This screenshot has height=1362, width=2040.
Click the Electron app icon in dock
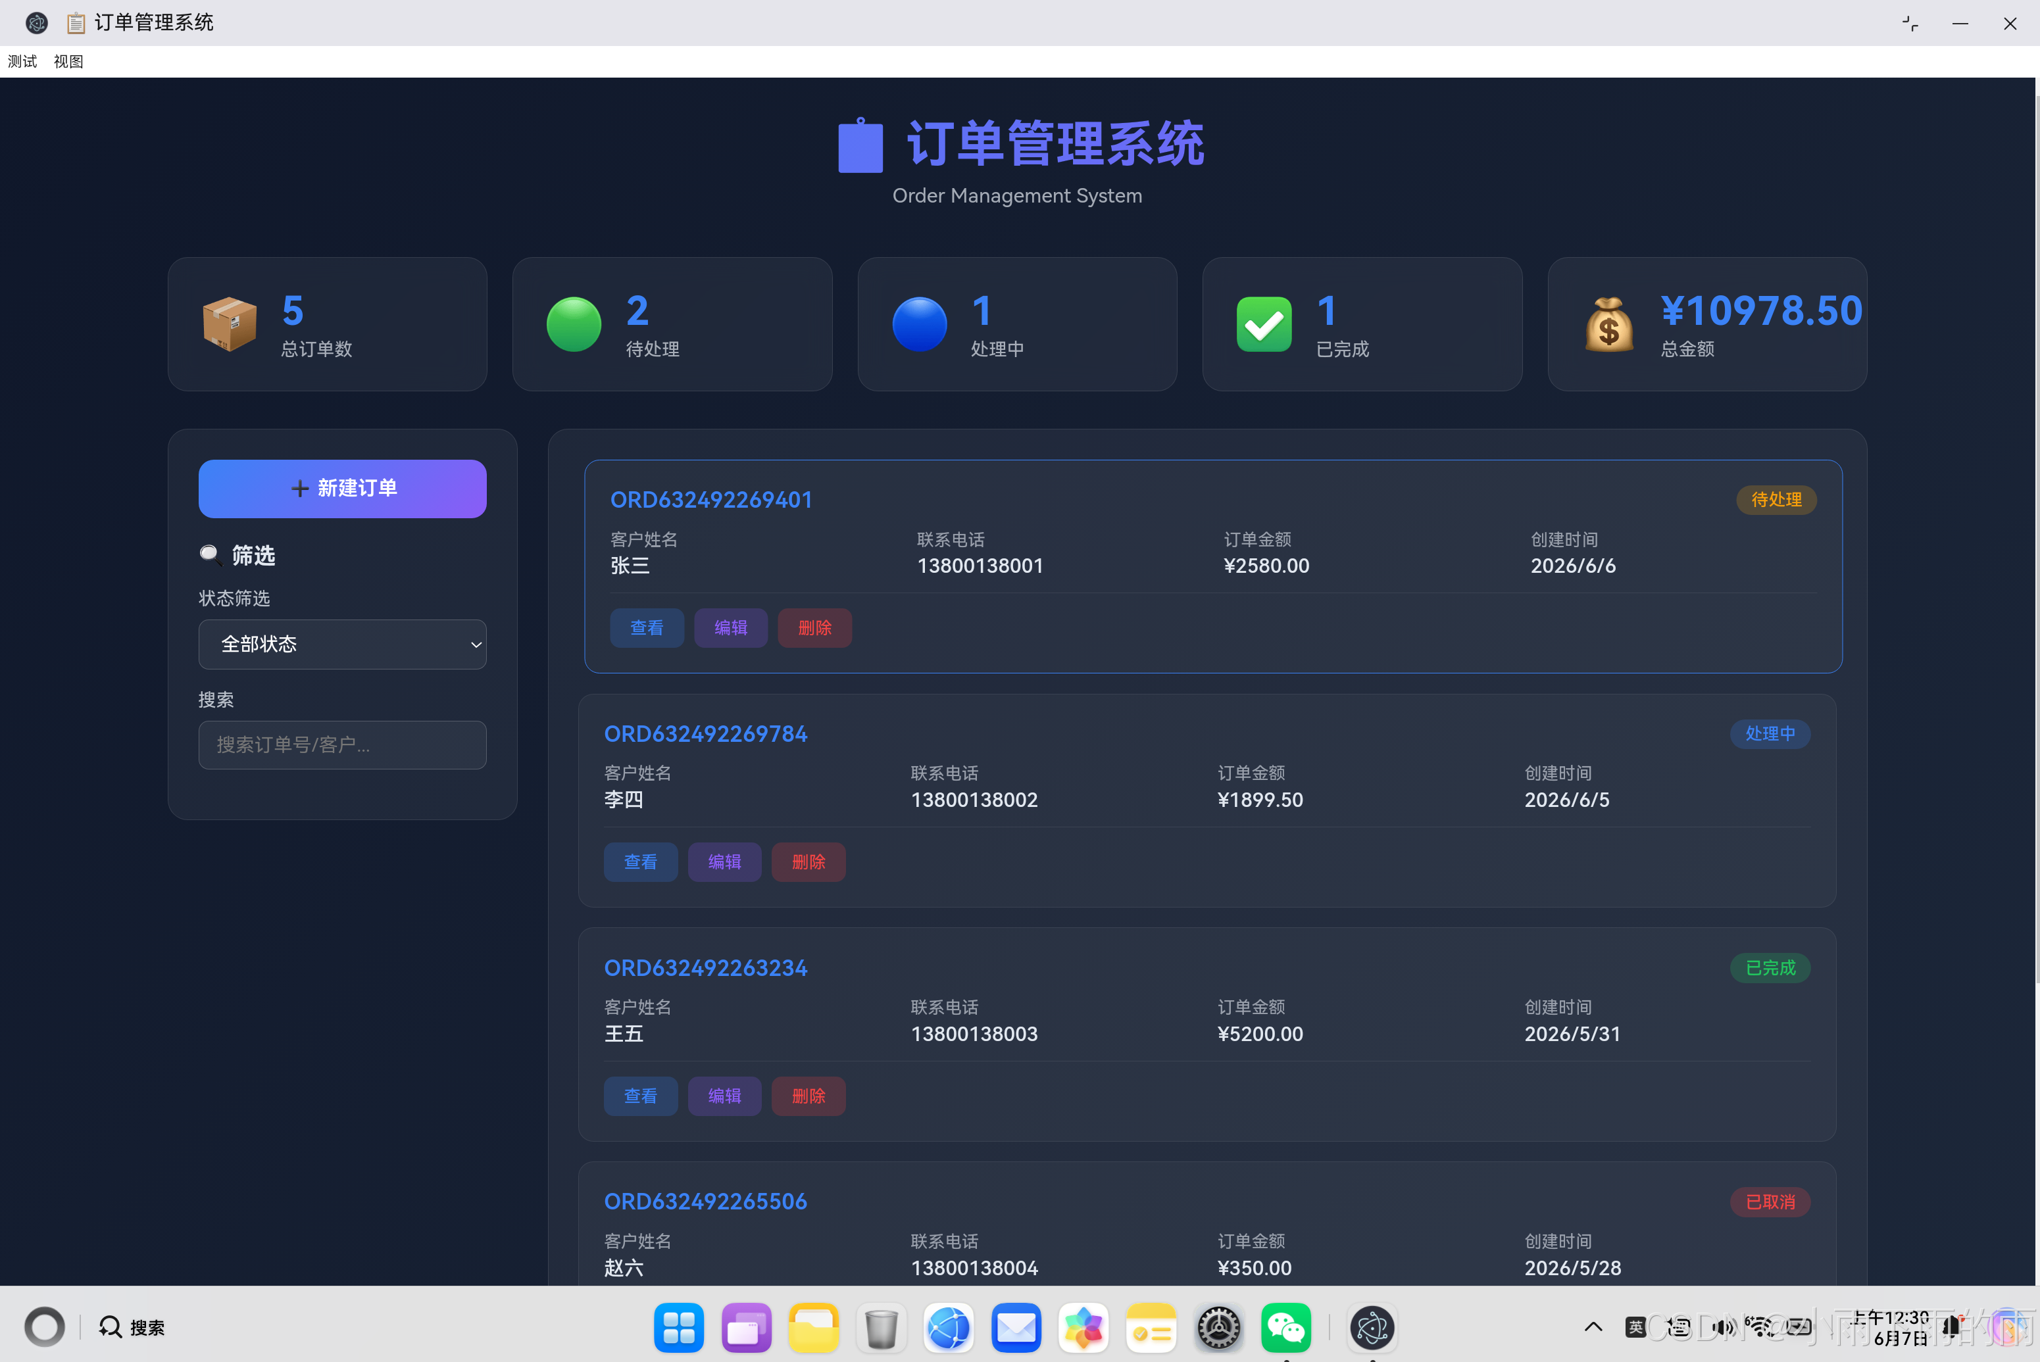[x=1373, y=1327]
